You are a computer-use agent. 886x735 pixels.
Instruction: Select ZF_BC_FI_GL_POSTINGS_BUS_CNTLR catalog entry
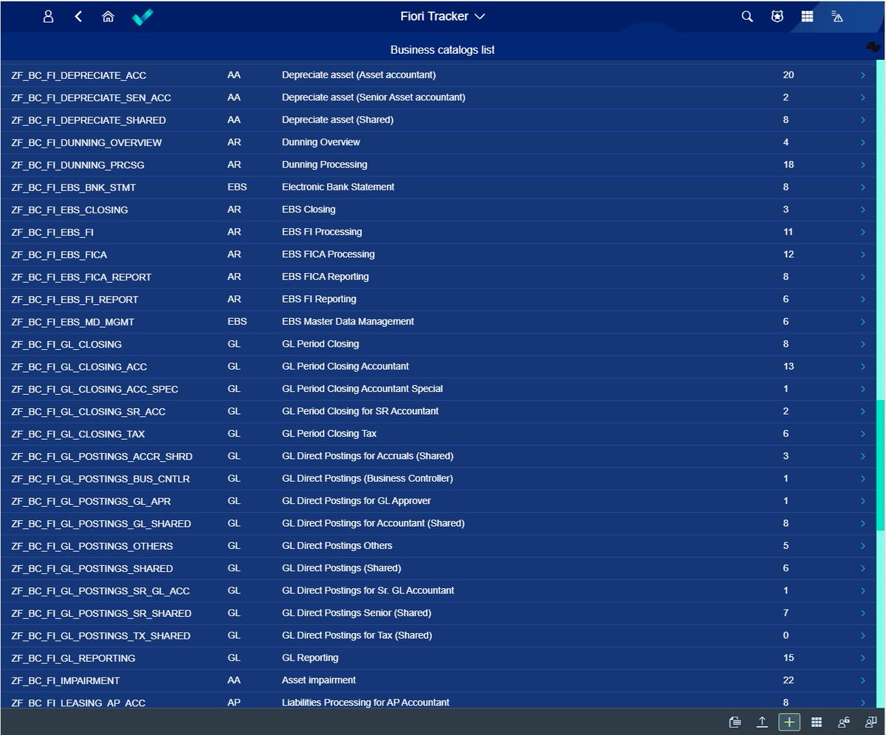(x=101, y=479)
